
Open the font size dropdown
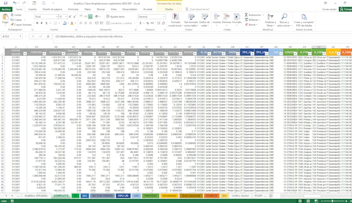pyautogui.click(x=66, y=17)
